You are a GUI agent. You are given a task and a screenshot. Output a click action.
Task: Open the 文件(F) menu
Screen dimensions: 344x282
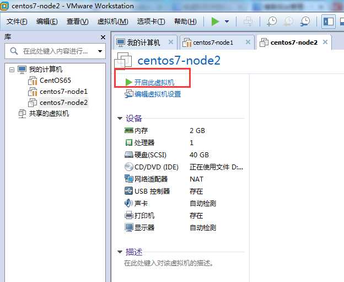17,22
